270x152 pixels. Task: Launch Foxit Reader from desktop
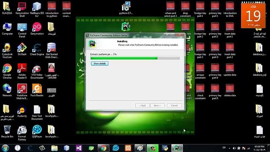(x=37, y=90)
